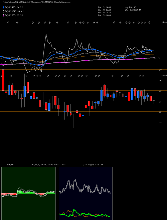Click ADX parameters '(14 day) 0, +18, -18'
This screenshot has width=167, height=220.
click(x=93, y=165)
